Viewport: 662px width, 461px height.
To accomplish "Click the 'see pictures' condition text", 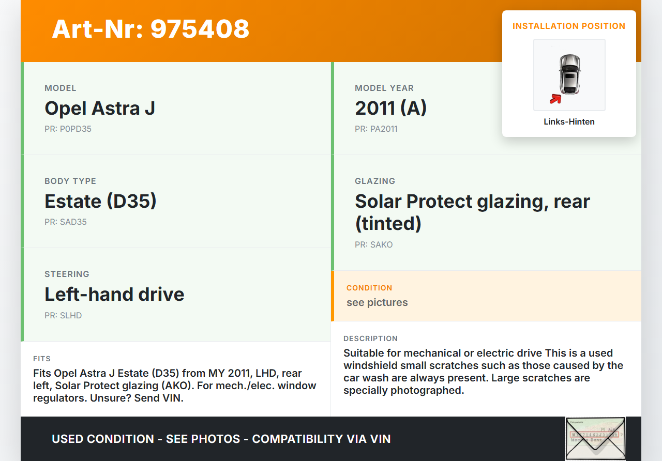I will tap(377, 302).
